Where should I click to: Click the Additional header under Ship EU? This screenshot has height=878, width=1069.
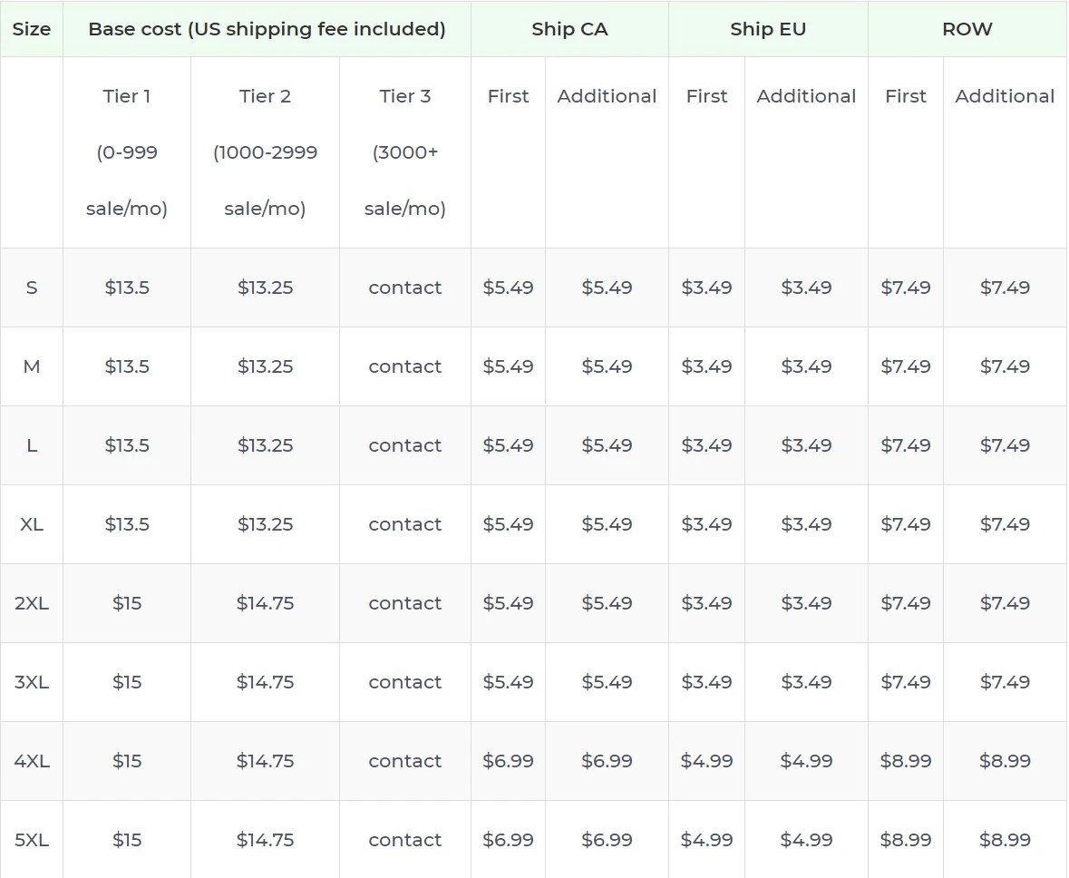coord(805,96)
